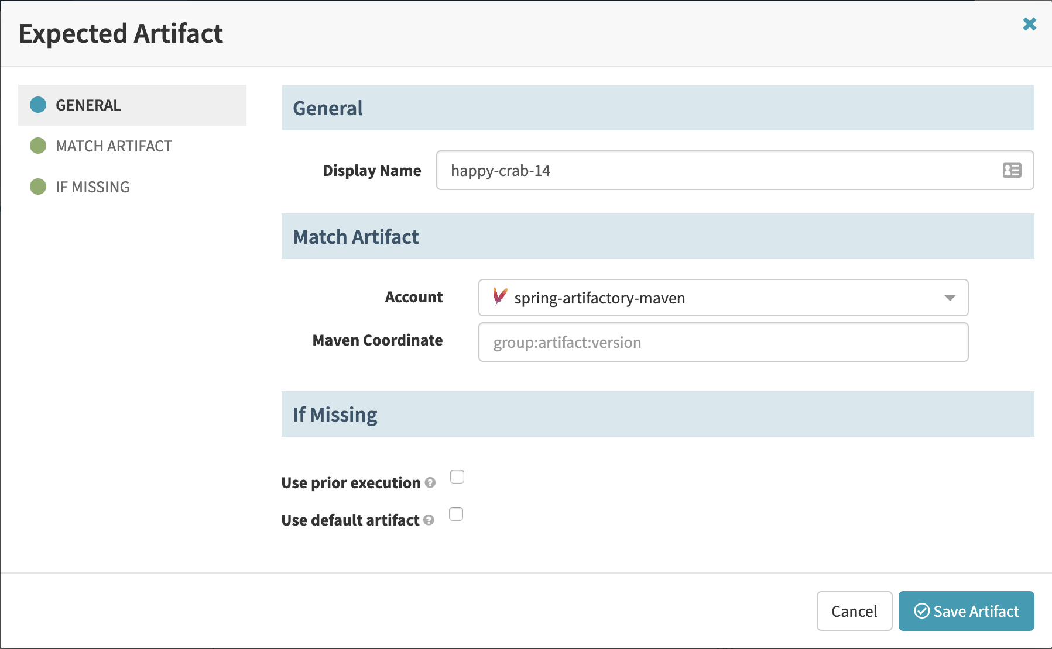This screenshot has height=649, width=1052.
Task: Open the Account dropdown
Action: click(723, 298)
